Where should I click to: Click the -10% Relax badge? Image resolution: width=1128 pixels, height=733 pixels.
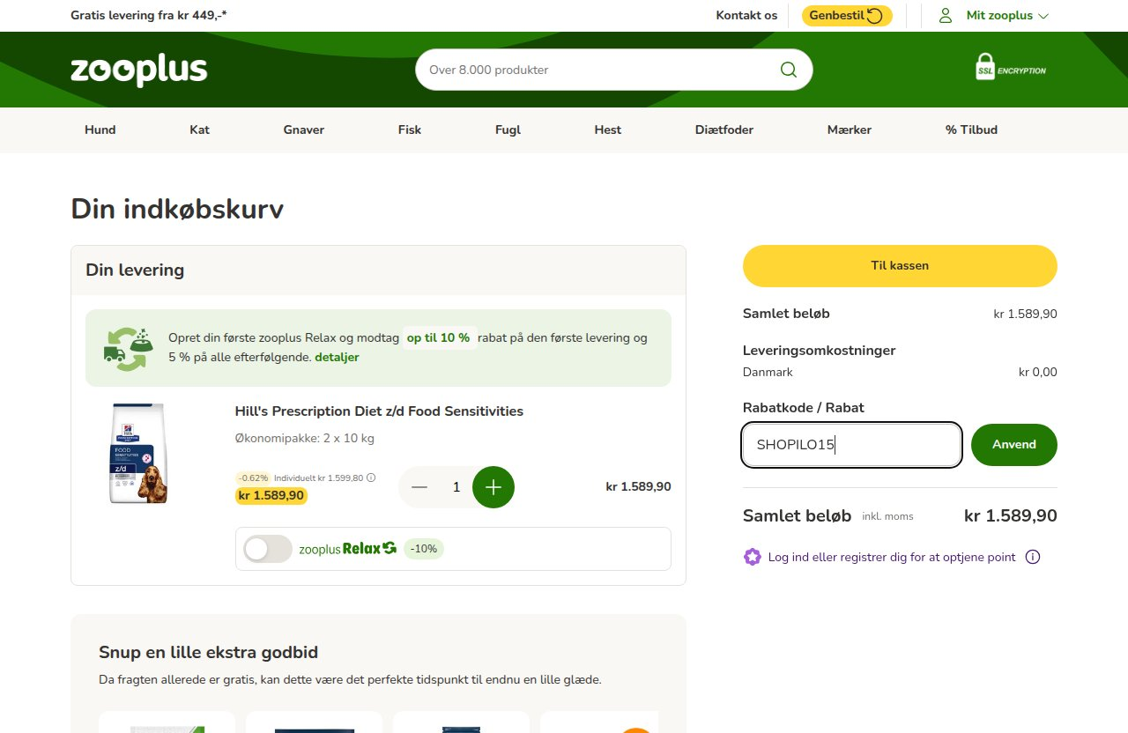424,549
